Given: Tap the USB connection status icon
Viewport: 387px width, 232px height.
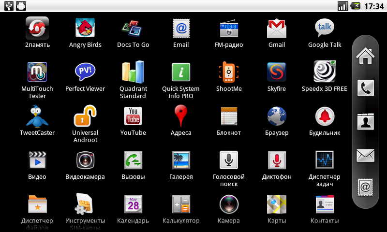Looking at the screenshot, I should [9, 6].
